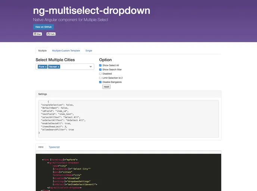Click the Option heading
The width and height of the screenshot is (257, 191).
[105, 60]
